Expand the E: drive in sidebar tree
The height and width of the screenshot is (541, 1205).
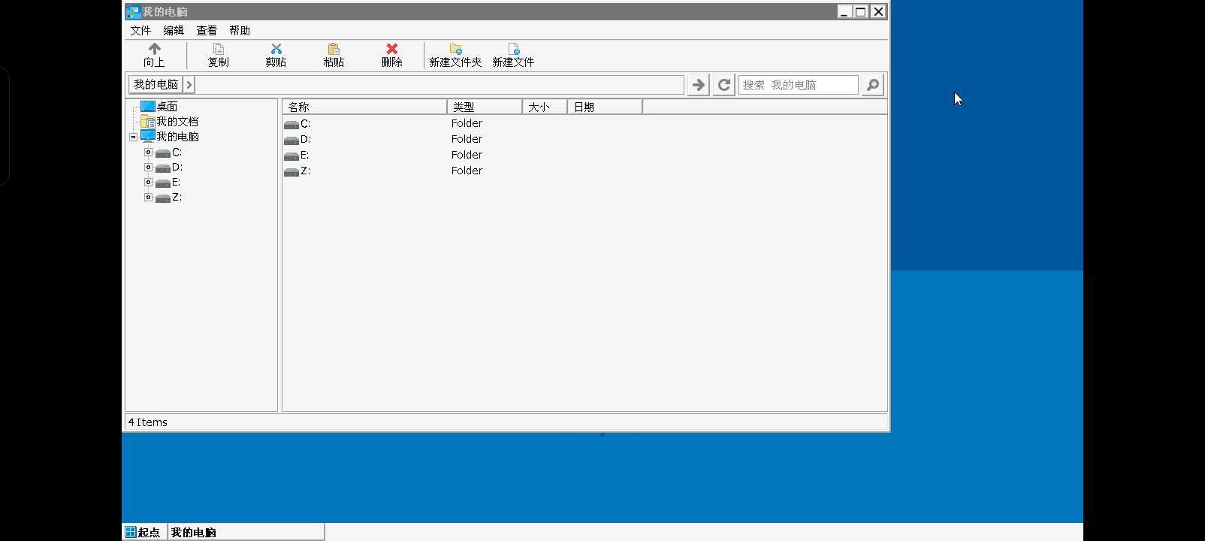148,183
